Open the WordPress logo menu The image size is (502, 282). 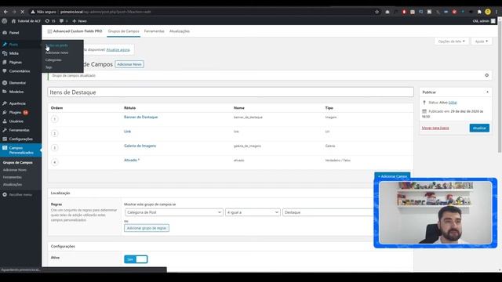pyautogui.click(x=5, y=21)
